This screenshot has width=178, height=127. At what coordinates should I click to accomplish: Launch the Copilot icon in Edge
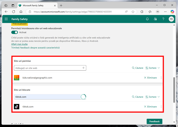coord(172,12)
